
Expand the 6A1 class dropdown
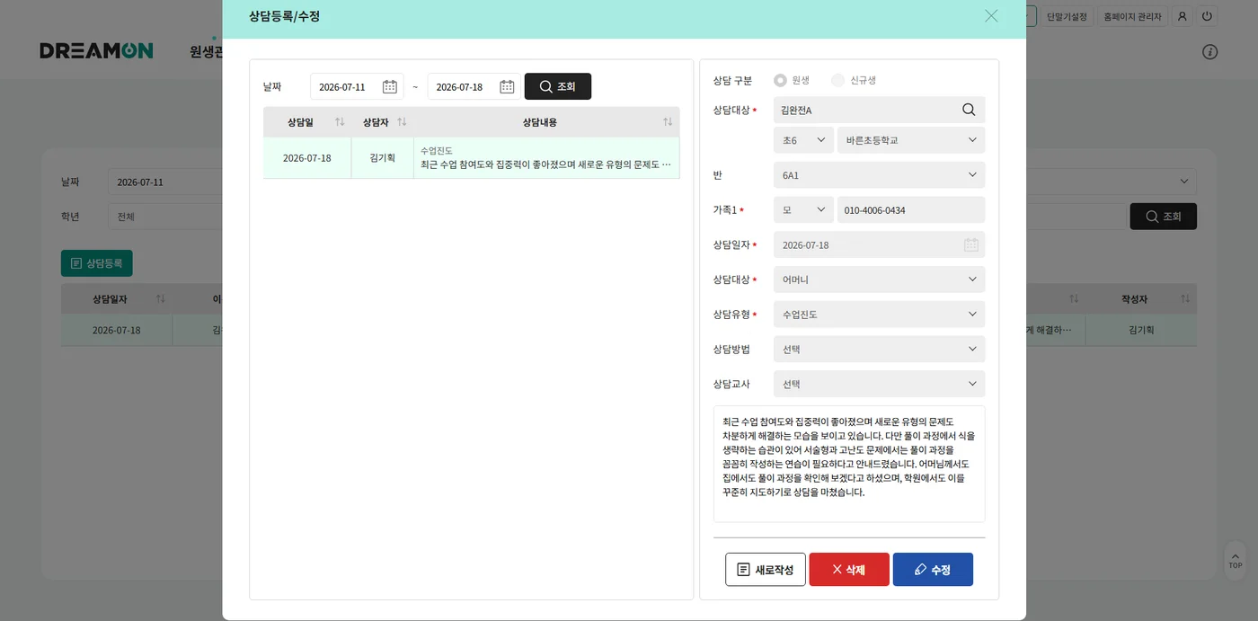coord(879,175)
